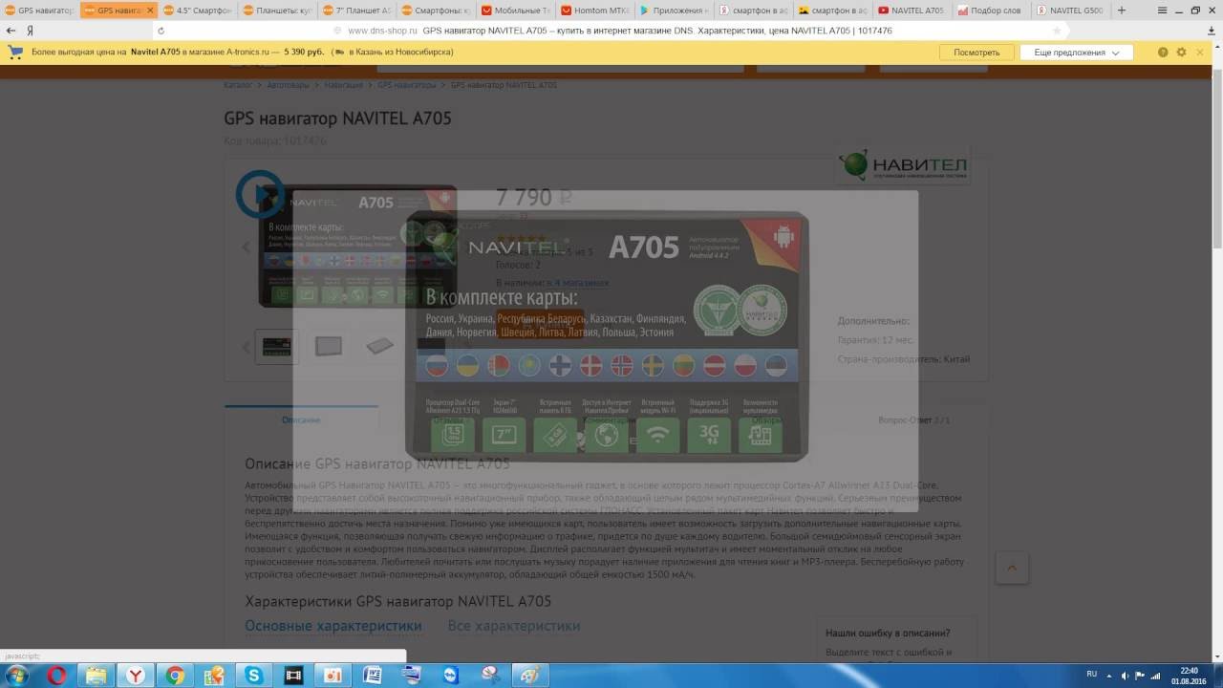Open the clock showing 22:40
The image size is (1223, 688).
(1188, 675)
